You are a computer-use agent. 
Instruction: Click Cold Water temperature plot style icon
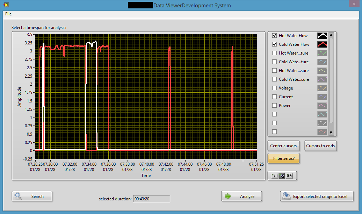pyautogui.click(x=322, y=62)
